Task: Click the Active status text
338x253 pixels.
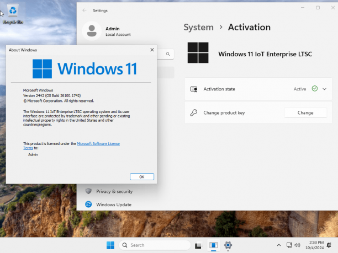Action: [x=300, y=89]
